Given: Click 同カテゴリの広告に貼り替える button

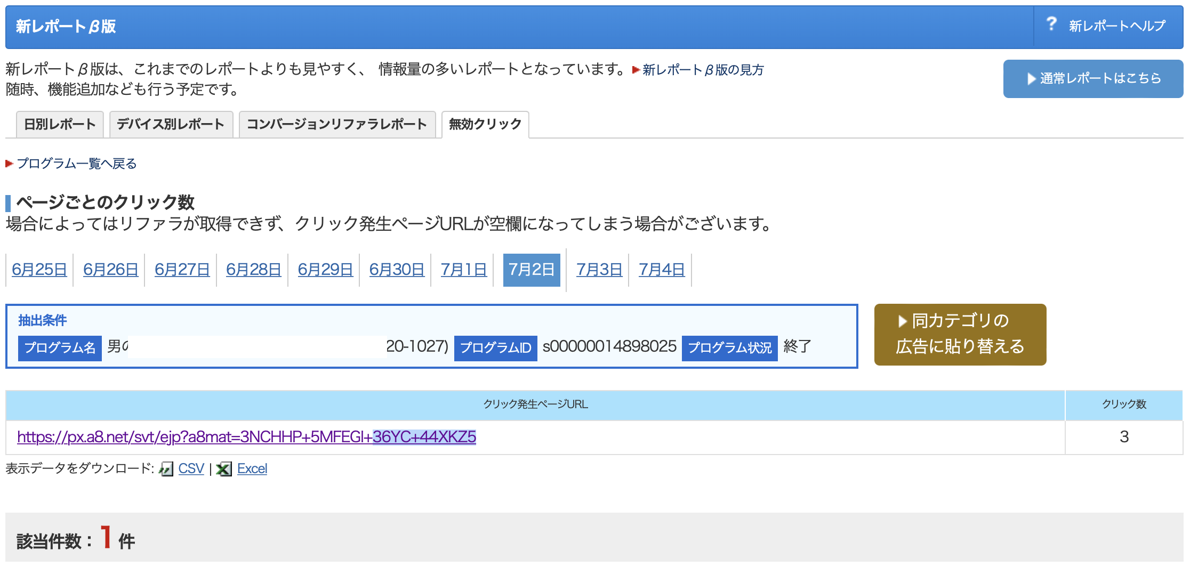Looking at the screenshot, I should (960, 335).
